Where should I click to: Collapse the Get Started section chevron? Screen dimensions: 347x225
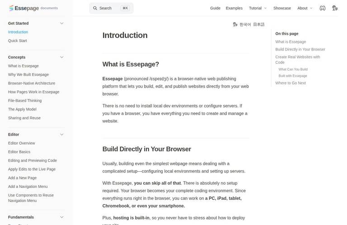[62, 23]
